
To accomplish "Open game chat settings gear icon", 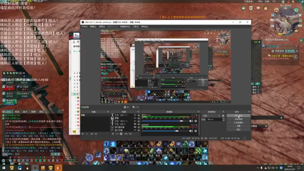I will coord(3,112).
